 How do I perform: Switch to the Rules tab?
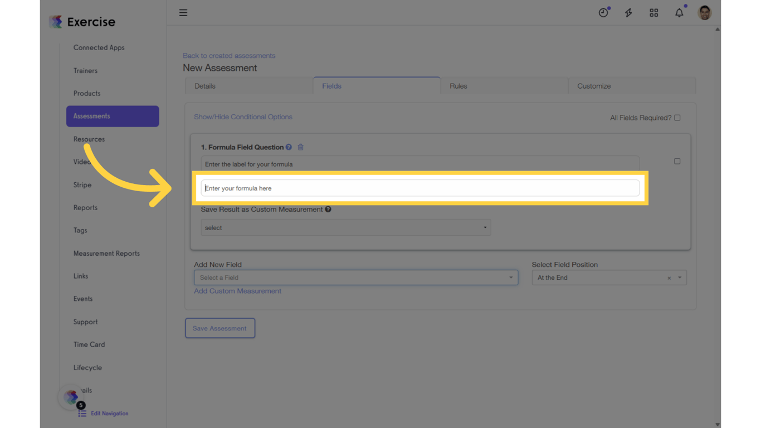(x=458, y=86)
